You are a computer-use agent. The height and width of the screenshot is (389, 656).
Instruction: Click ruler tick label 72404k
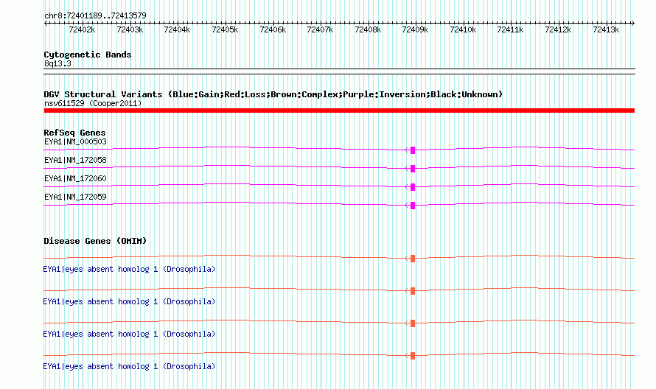[177, 29]
